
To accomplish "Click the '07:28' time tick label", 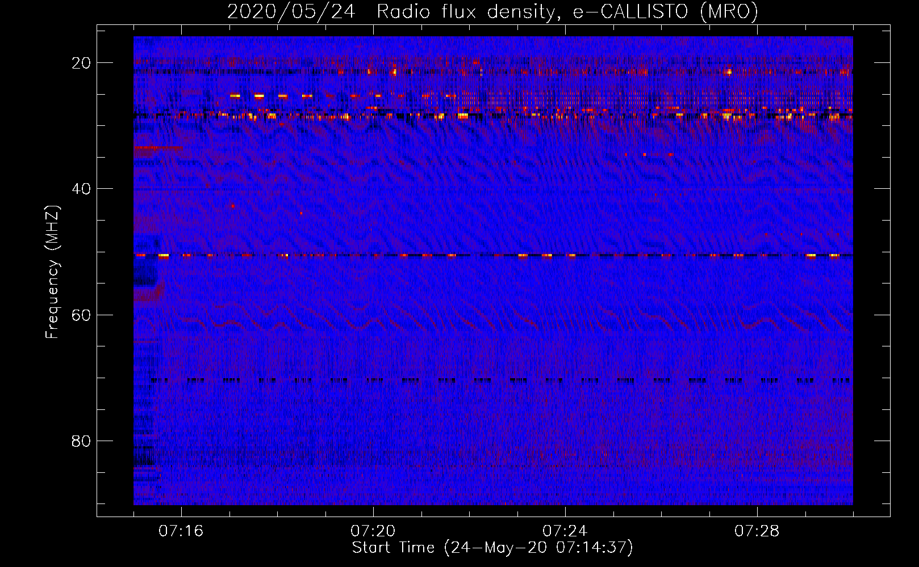I will (x=757, y=531).
